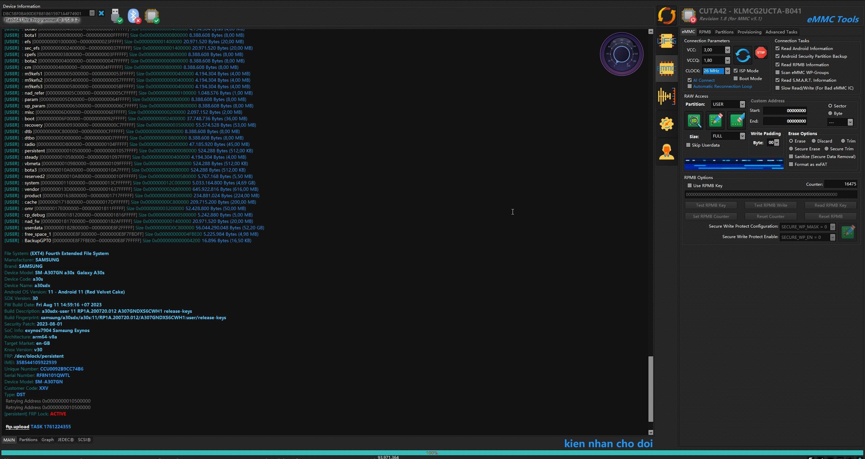Select the Secure Erase radio button
865x459 pixels.
click(x=791, y=149)
